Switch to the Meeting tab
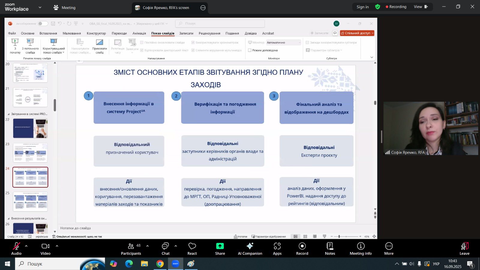This screenshot has width=480, height=270. coord(64,7)
